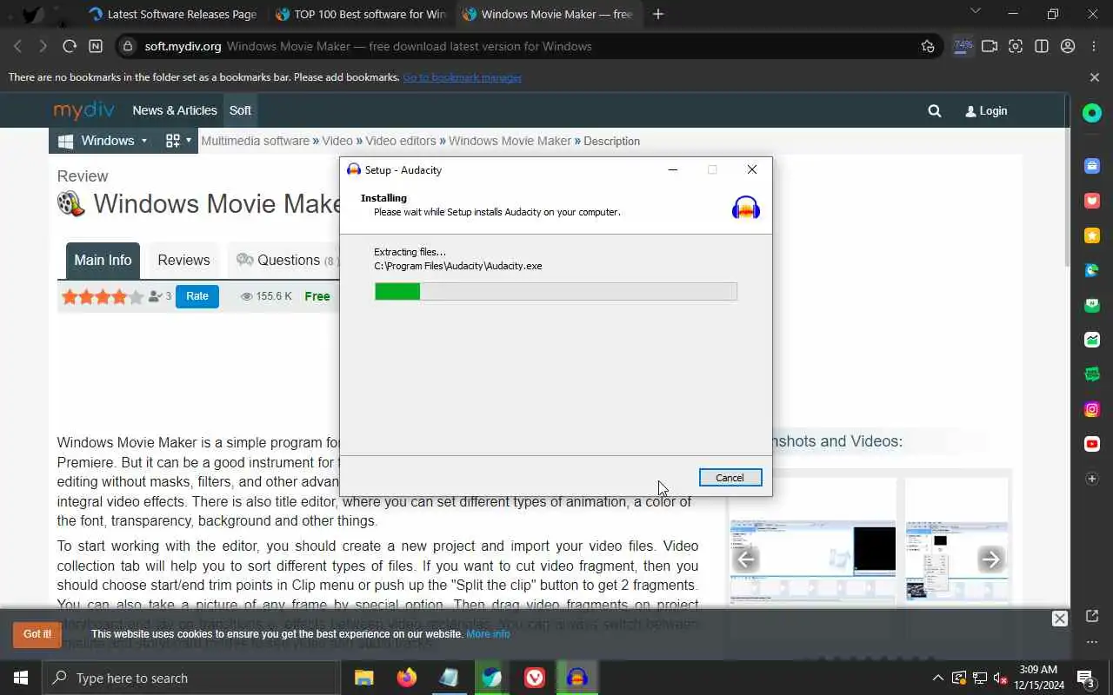Viewport: 1113px width, 695px height.
Task: Click the Windows Movie Maker film reel icon
Action: click(71, 203)
